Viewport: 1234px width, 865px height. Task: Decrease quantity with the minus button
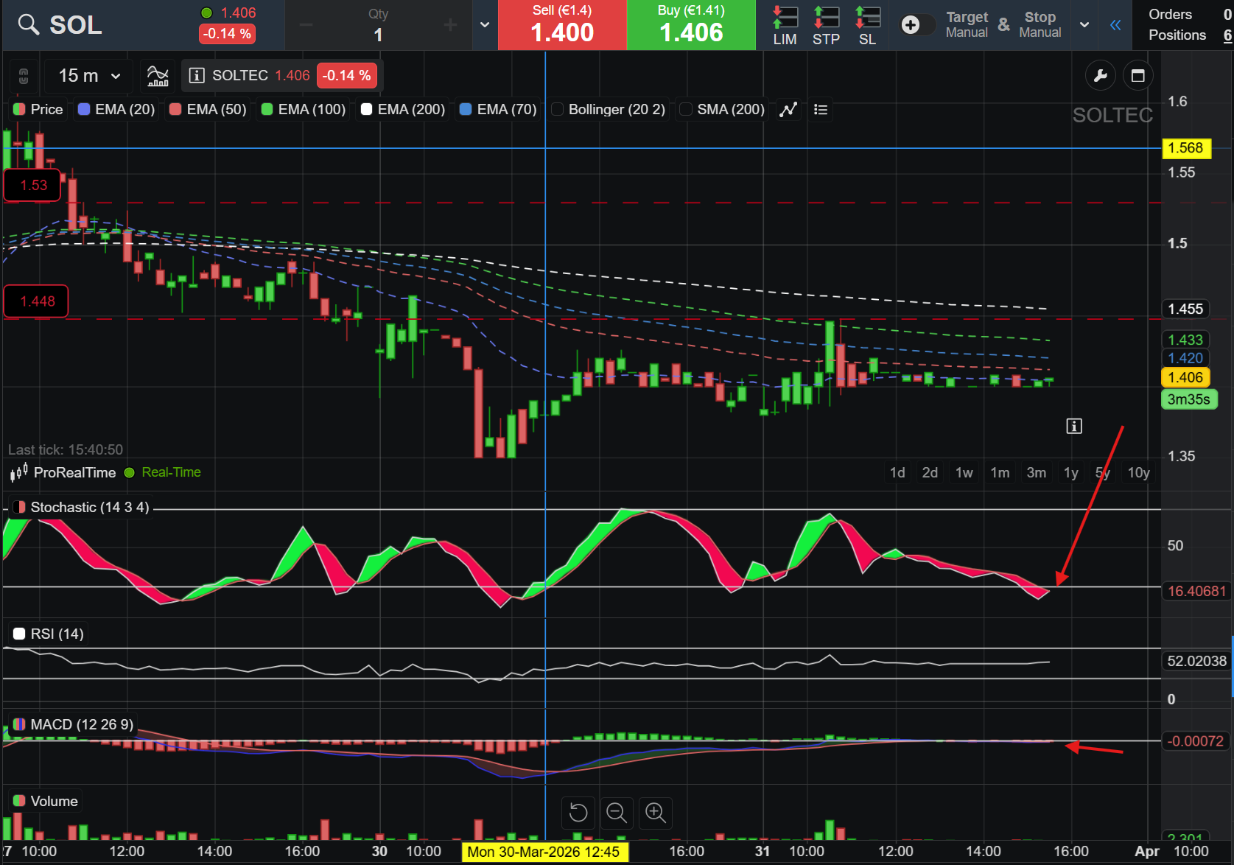(306, 25)
